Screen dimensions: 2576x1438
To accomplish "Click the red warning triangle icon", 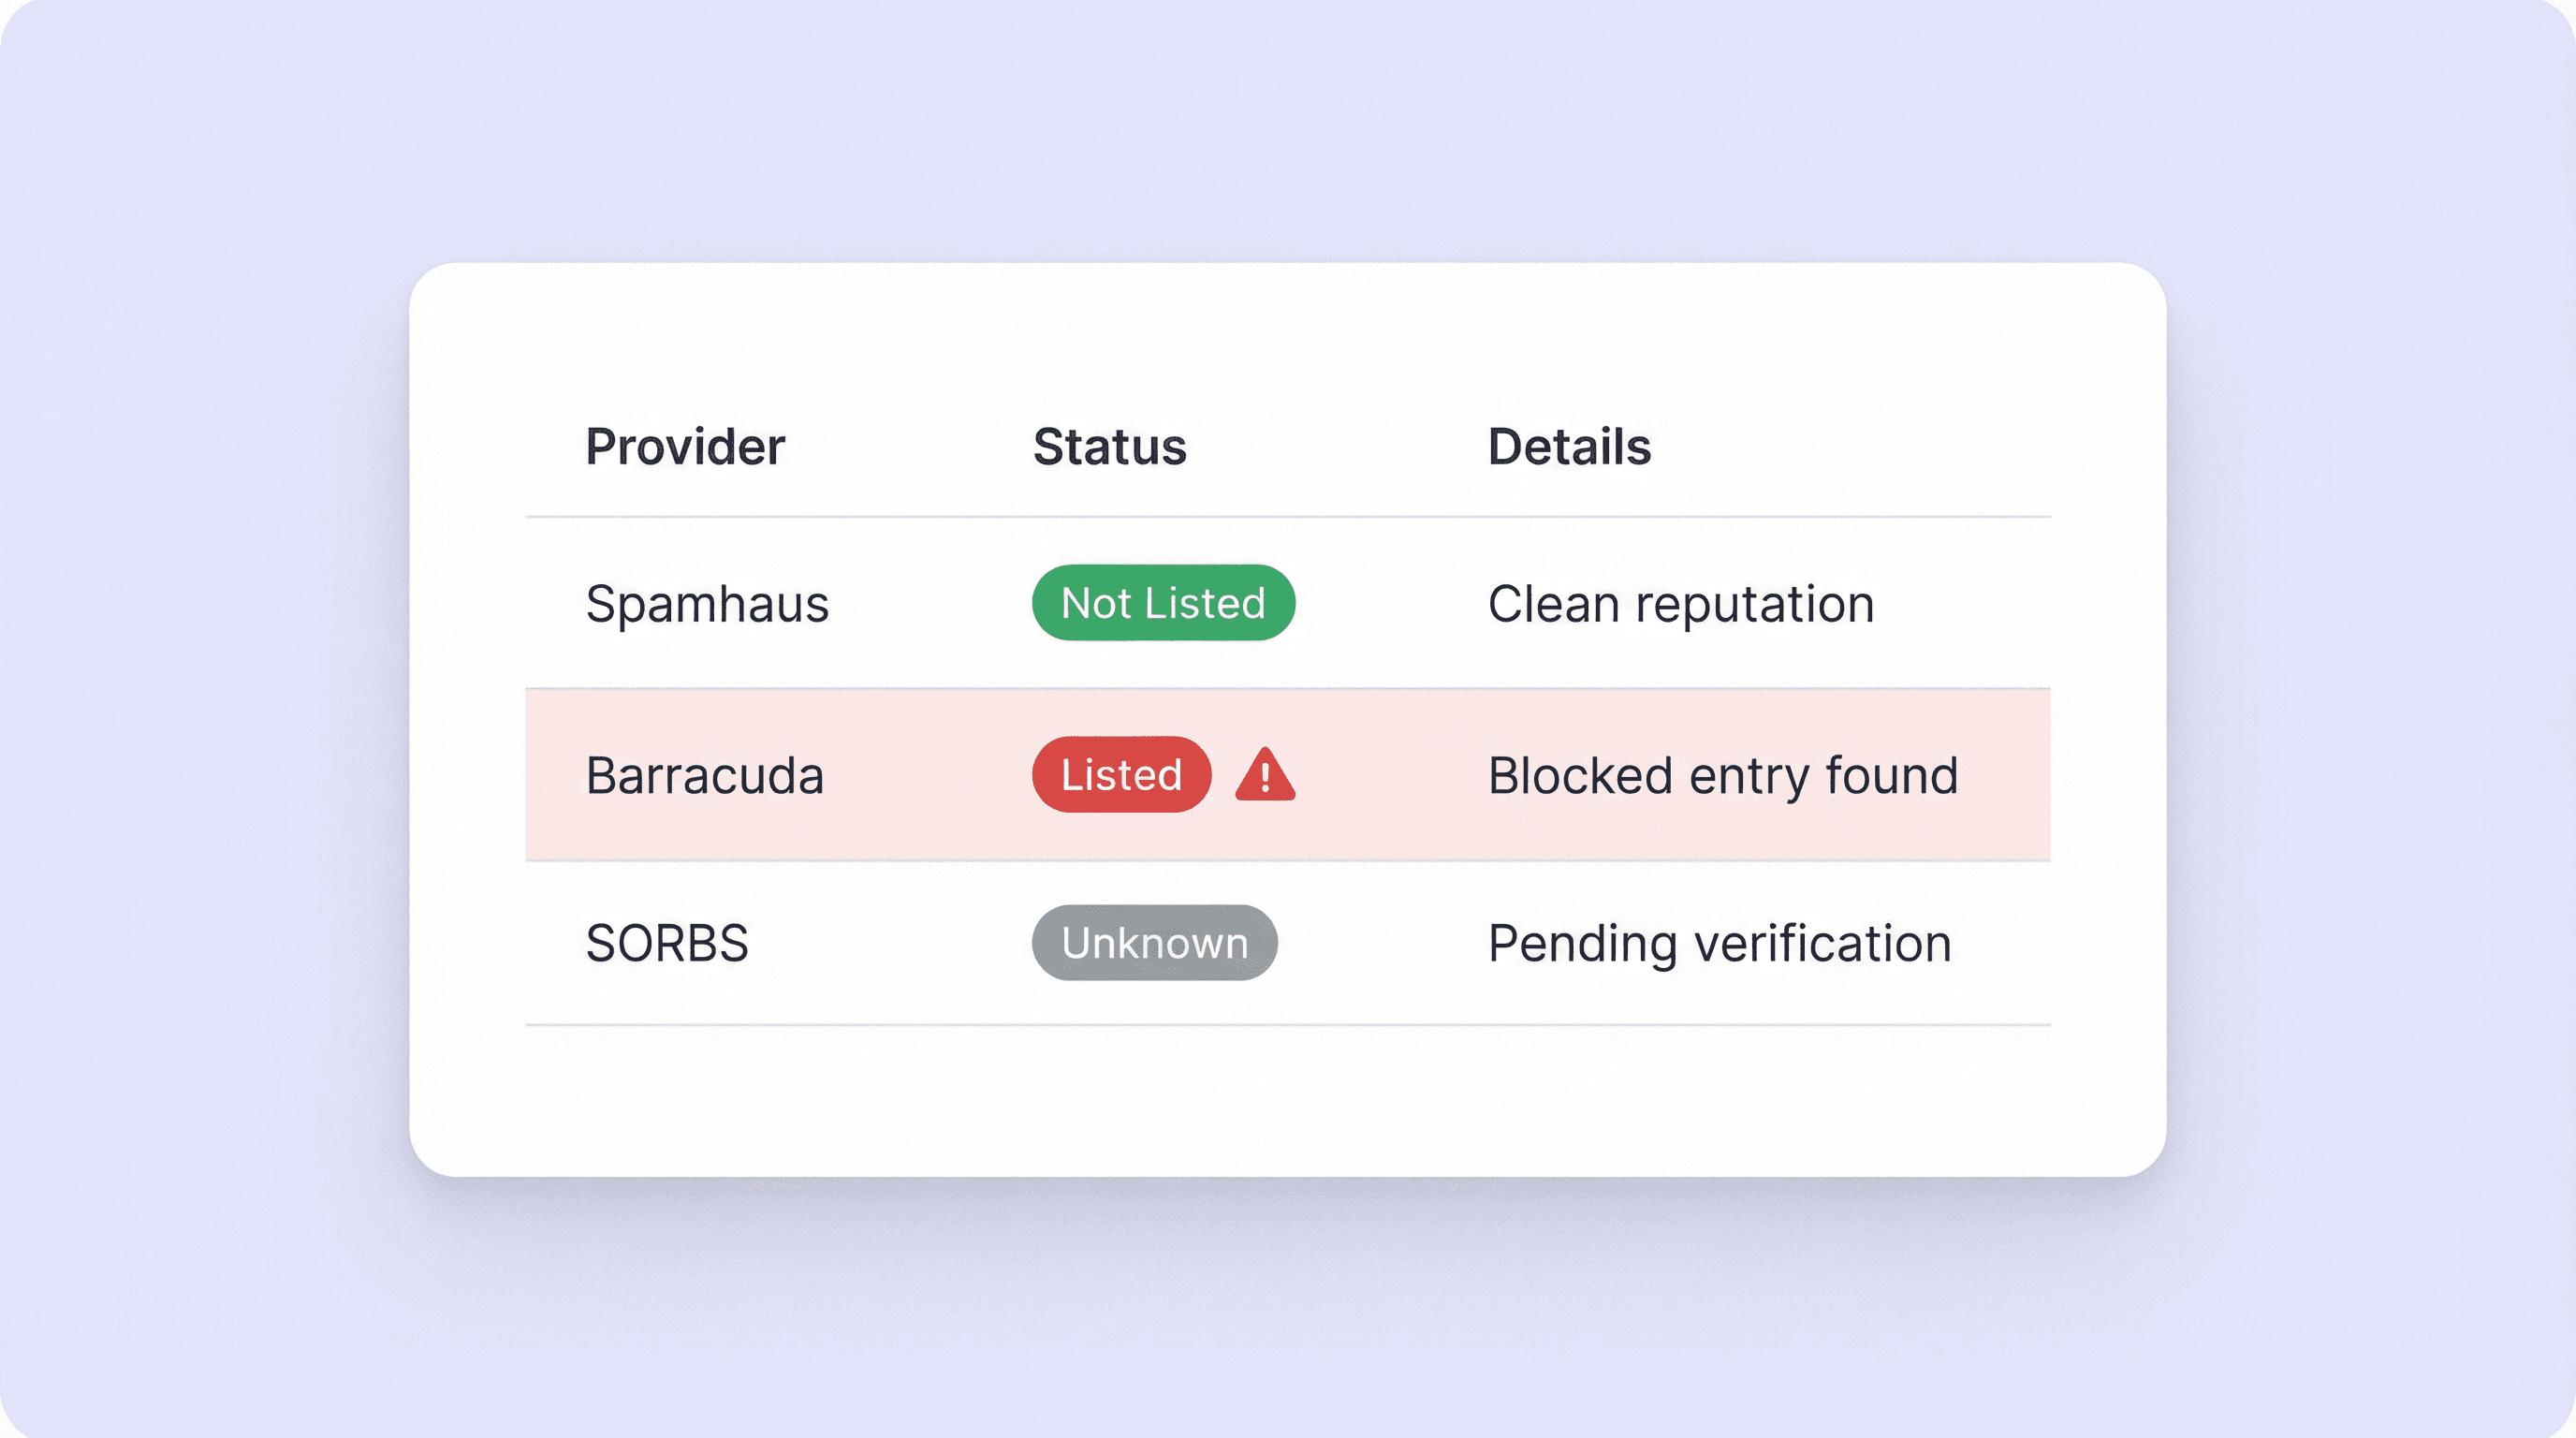I will coord(1265,777).
